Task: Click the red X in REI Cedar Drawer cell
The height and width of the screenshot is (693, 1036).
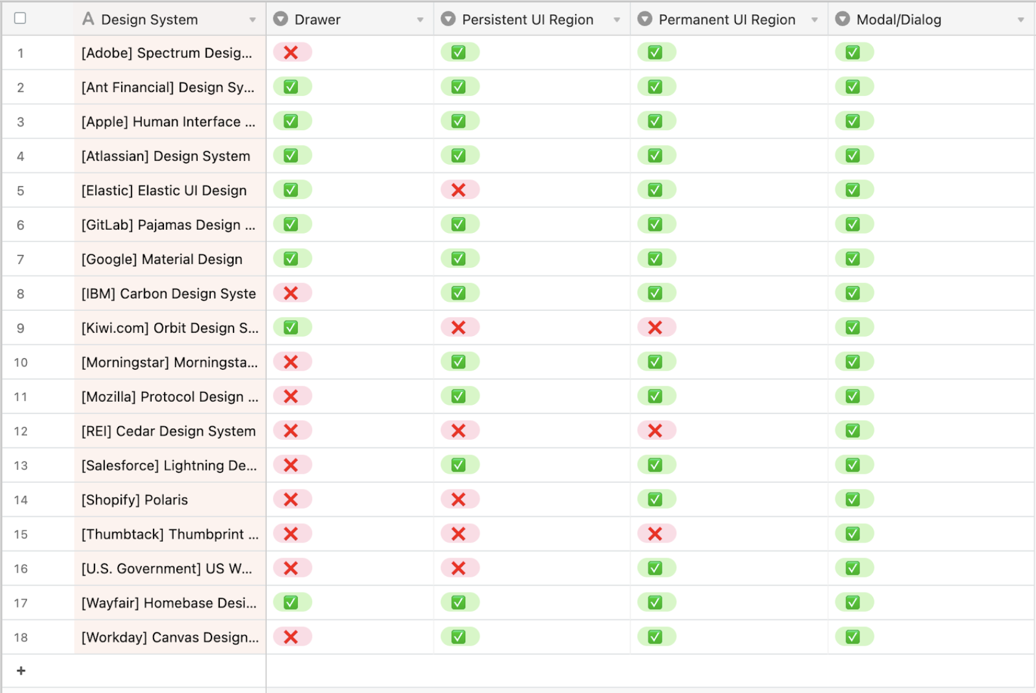Action: click(x=291, y=431)
